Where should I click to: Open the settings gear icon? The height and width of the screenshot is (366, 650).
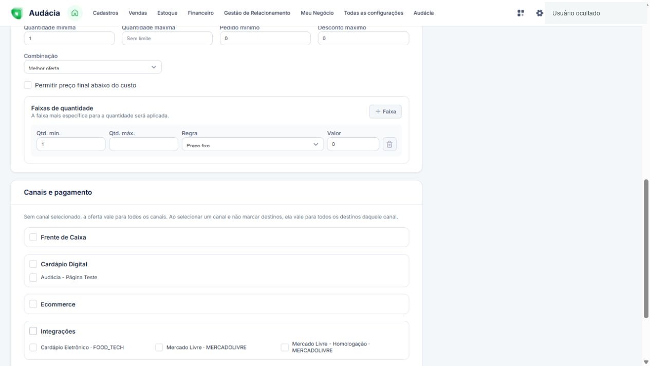coord(540,13)
